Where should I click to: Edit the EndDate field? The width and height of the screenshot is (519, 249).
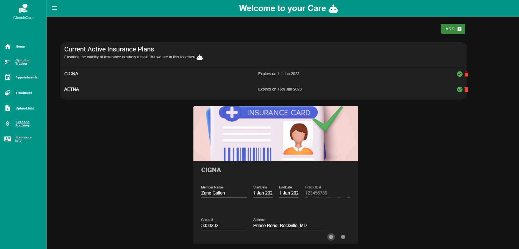point(289,193)
